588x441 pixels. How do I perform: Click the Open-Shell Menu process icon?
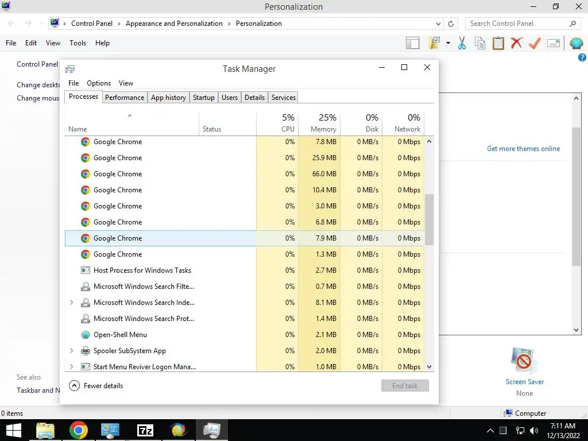(x=86, y=335)
